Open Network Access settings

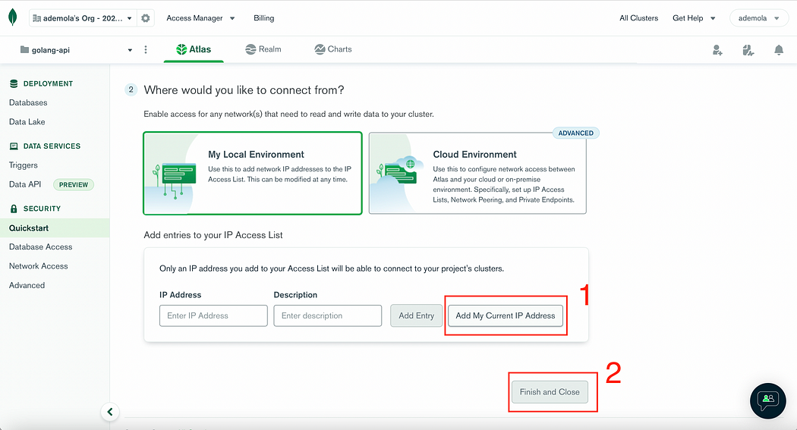(x=38, y=266)
